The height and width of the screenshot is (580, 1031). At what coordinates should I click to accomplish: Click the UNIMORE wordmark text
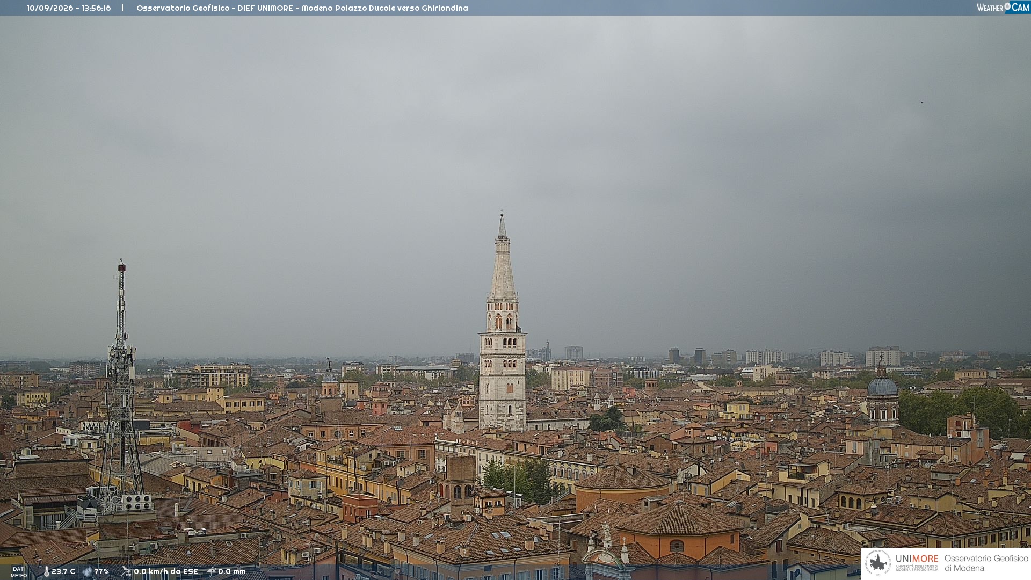(x=917, y=559)
